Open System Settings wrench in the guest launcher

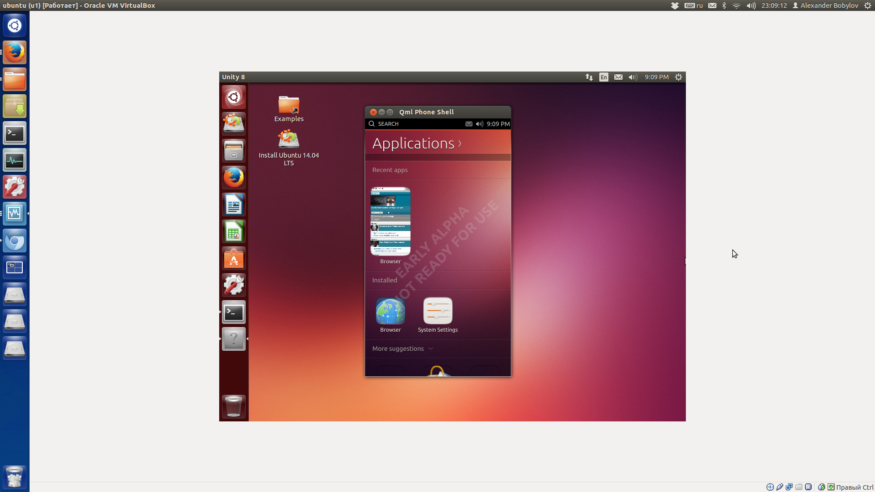click(234, 285)
